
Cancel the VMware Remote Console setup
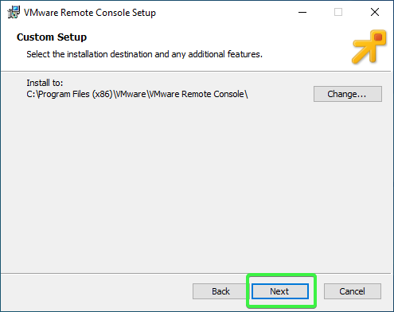[353, 291]
